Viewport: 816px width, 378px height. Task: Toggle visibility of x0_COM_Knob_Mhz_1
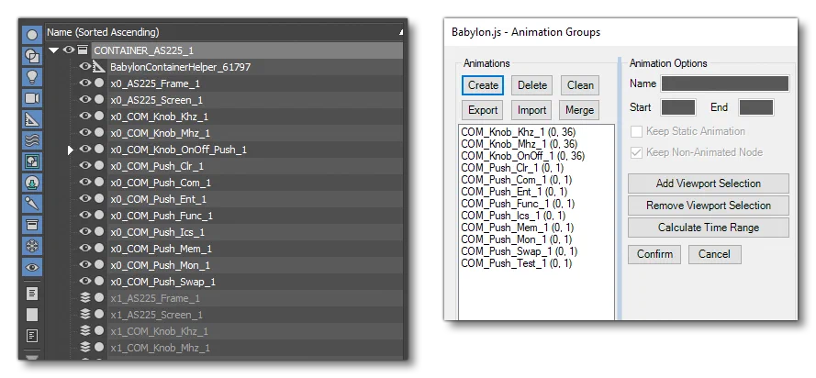tap(85, 133)
